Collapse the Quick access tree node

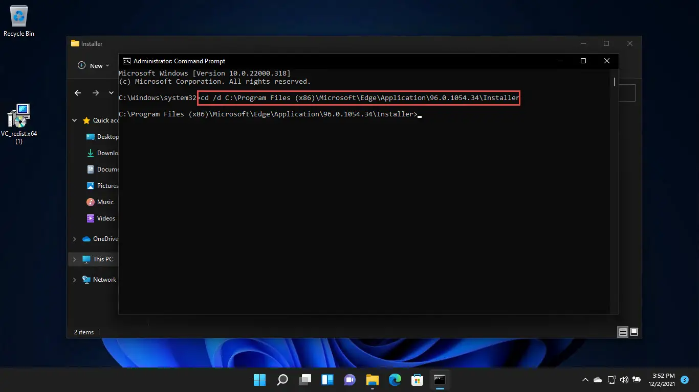(75, 120)
